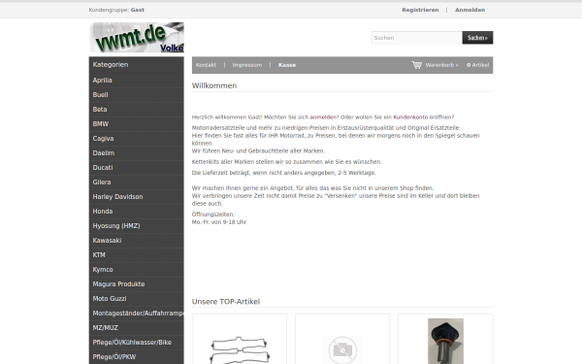Open the Daelim category

(x=136, y=153)
